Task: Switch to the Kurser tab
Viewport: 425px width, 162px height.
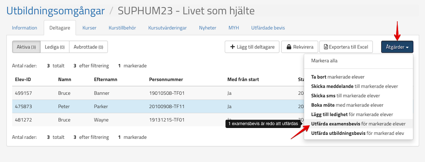Action: (x=89, y=28)
